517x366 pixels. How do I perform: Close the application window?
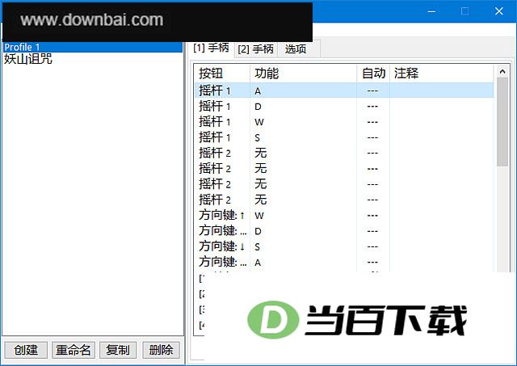click(499, 11)
